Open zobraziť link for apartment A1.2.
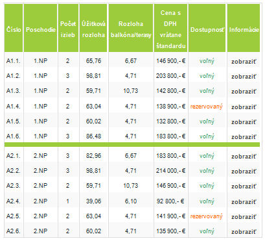The image size is (265, 243). (x=244, y=77)
